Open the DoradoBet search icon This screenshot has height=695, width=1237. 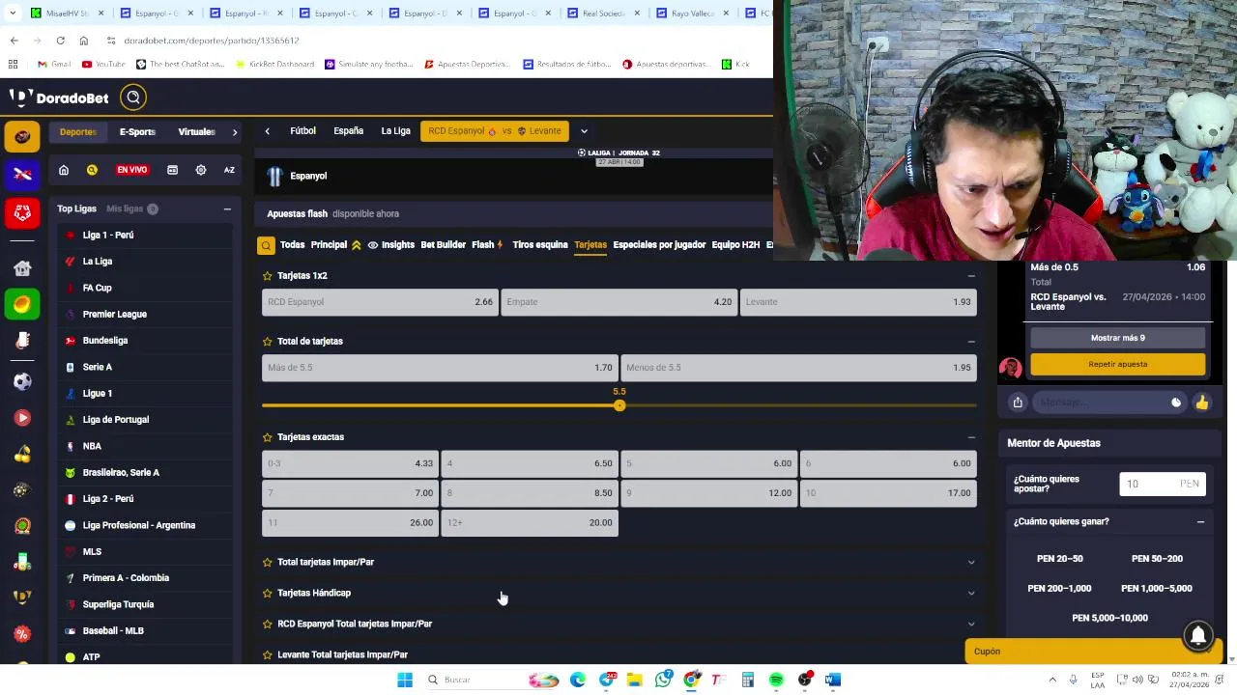133,97
